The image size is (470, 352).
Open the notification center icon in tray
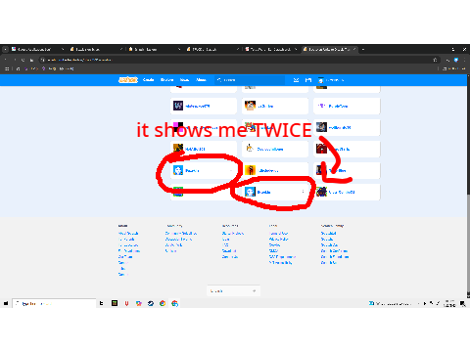(463, 303)
